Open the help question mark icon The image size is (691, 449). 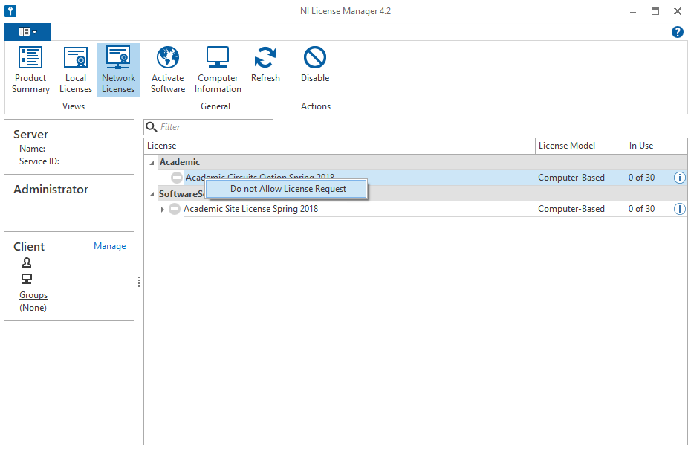[x=678, y=32]
